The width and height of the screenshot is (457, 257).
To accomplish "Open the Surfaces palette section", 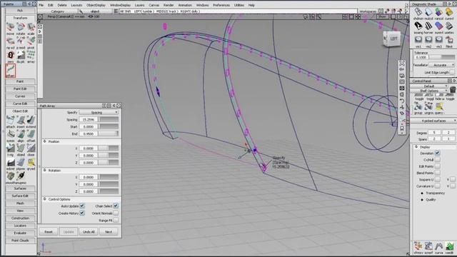I will [x=20, y=188].
